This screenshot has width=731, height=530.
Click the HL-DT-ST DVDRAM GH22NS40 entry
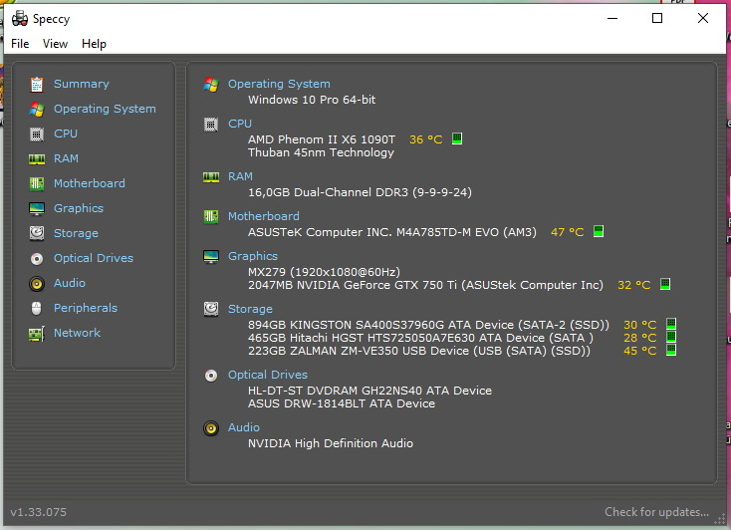click(x=369, y=391)
